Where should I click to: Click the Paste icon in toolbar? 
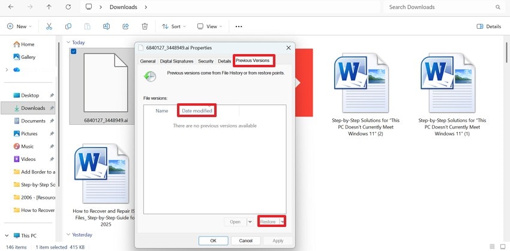(87, 26)
